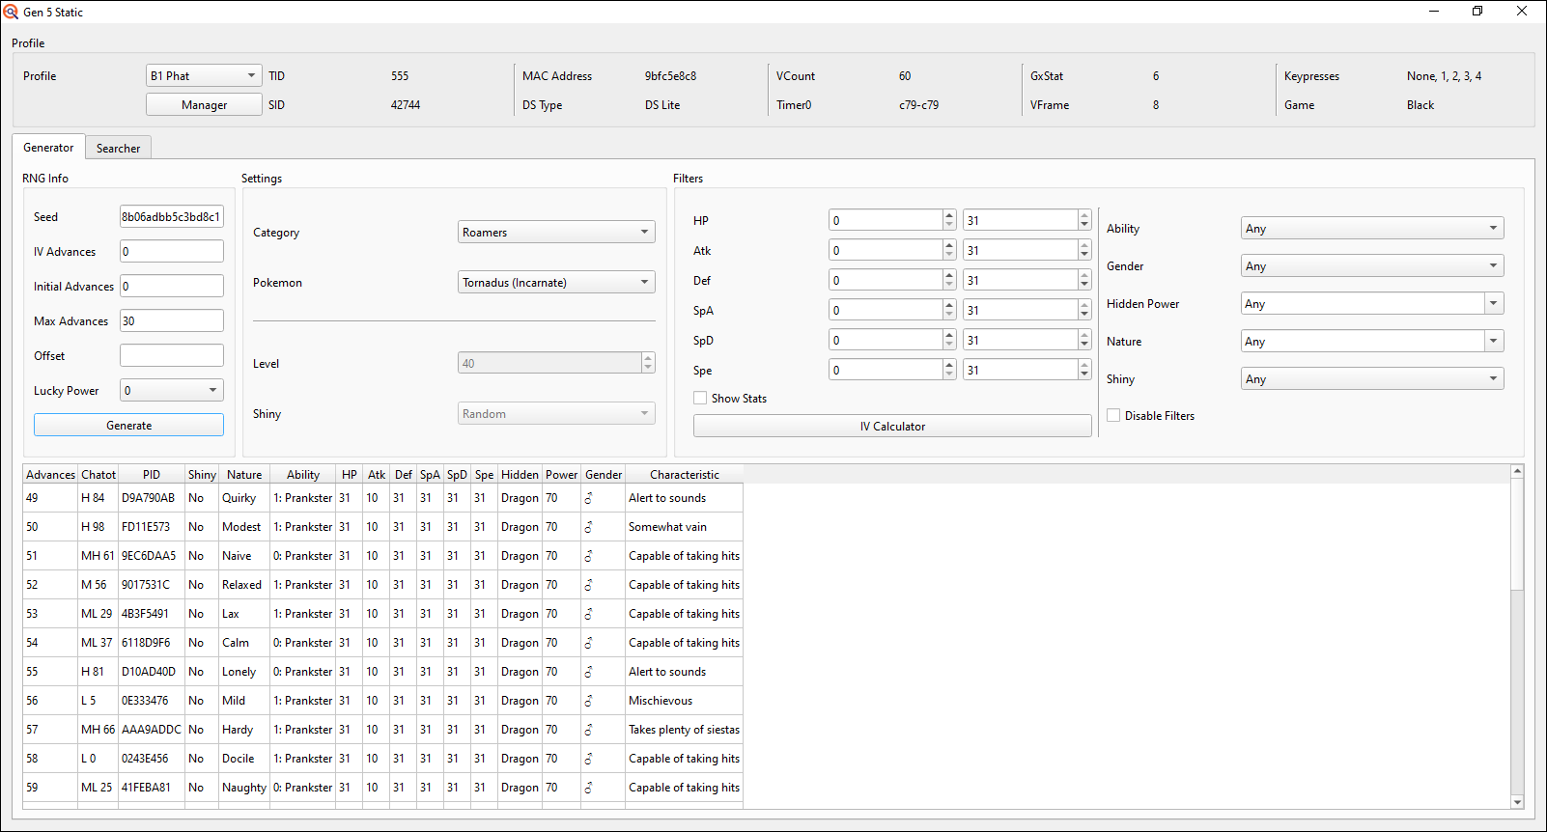Image resolution: width=1547 pixels, height=832 pixels.
Task: Expand the Category Roamers dropdown
Action: tap(556, 232)
